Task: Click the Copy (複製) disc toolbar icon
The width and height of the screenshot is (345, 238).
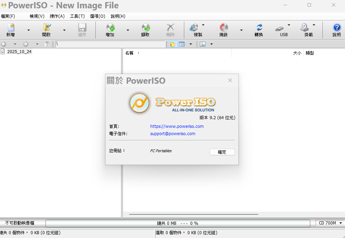Action: click(194, 28)
